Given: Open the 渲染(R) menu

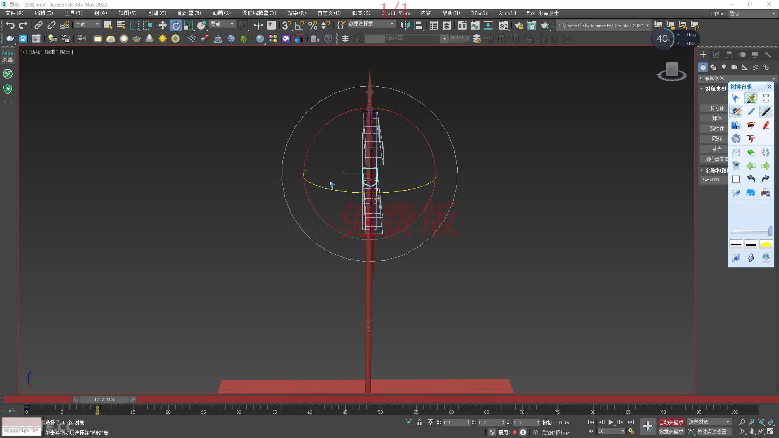Looking at the screenshot, I should tap(297, 13).
